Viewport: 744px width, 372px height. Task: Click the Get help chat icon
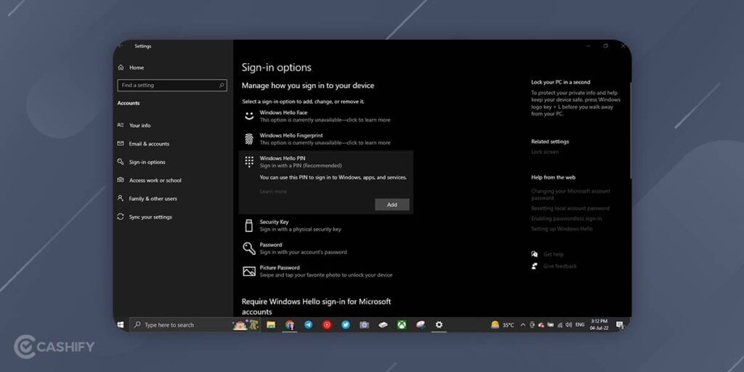pos(535,254)
